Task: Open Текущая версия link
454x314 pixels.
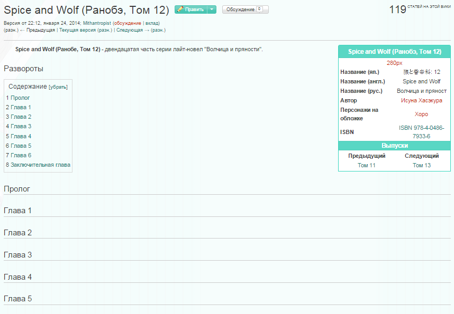Action: click(x=78, y=30)
